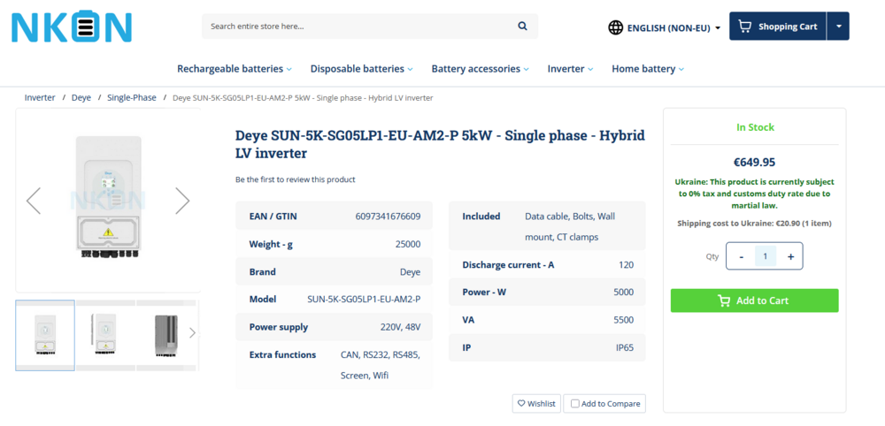Viewport: 885px width, 426px height.
Task: Increase quantity with plus button
Action: tap(790, 256)
